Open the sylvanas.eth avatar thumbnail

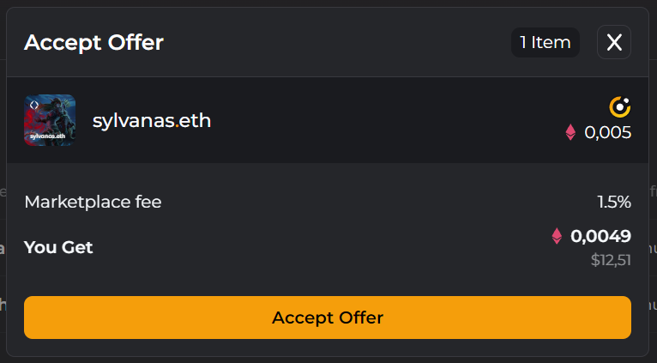tap(50, 120)
